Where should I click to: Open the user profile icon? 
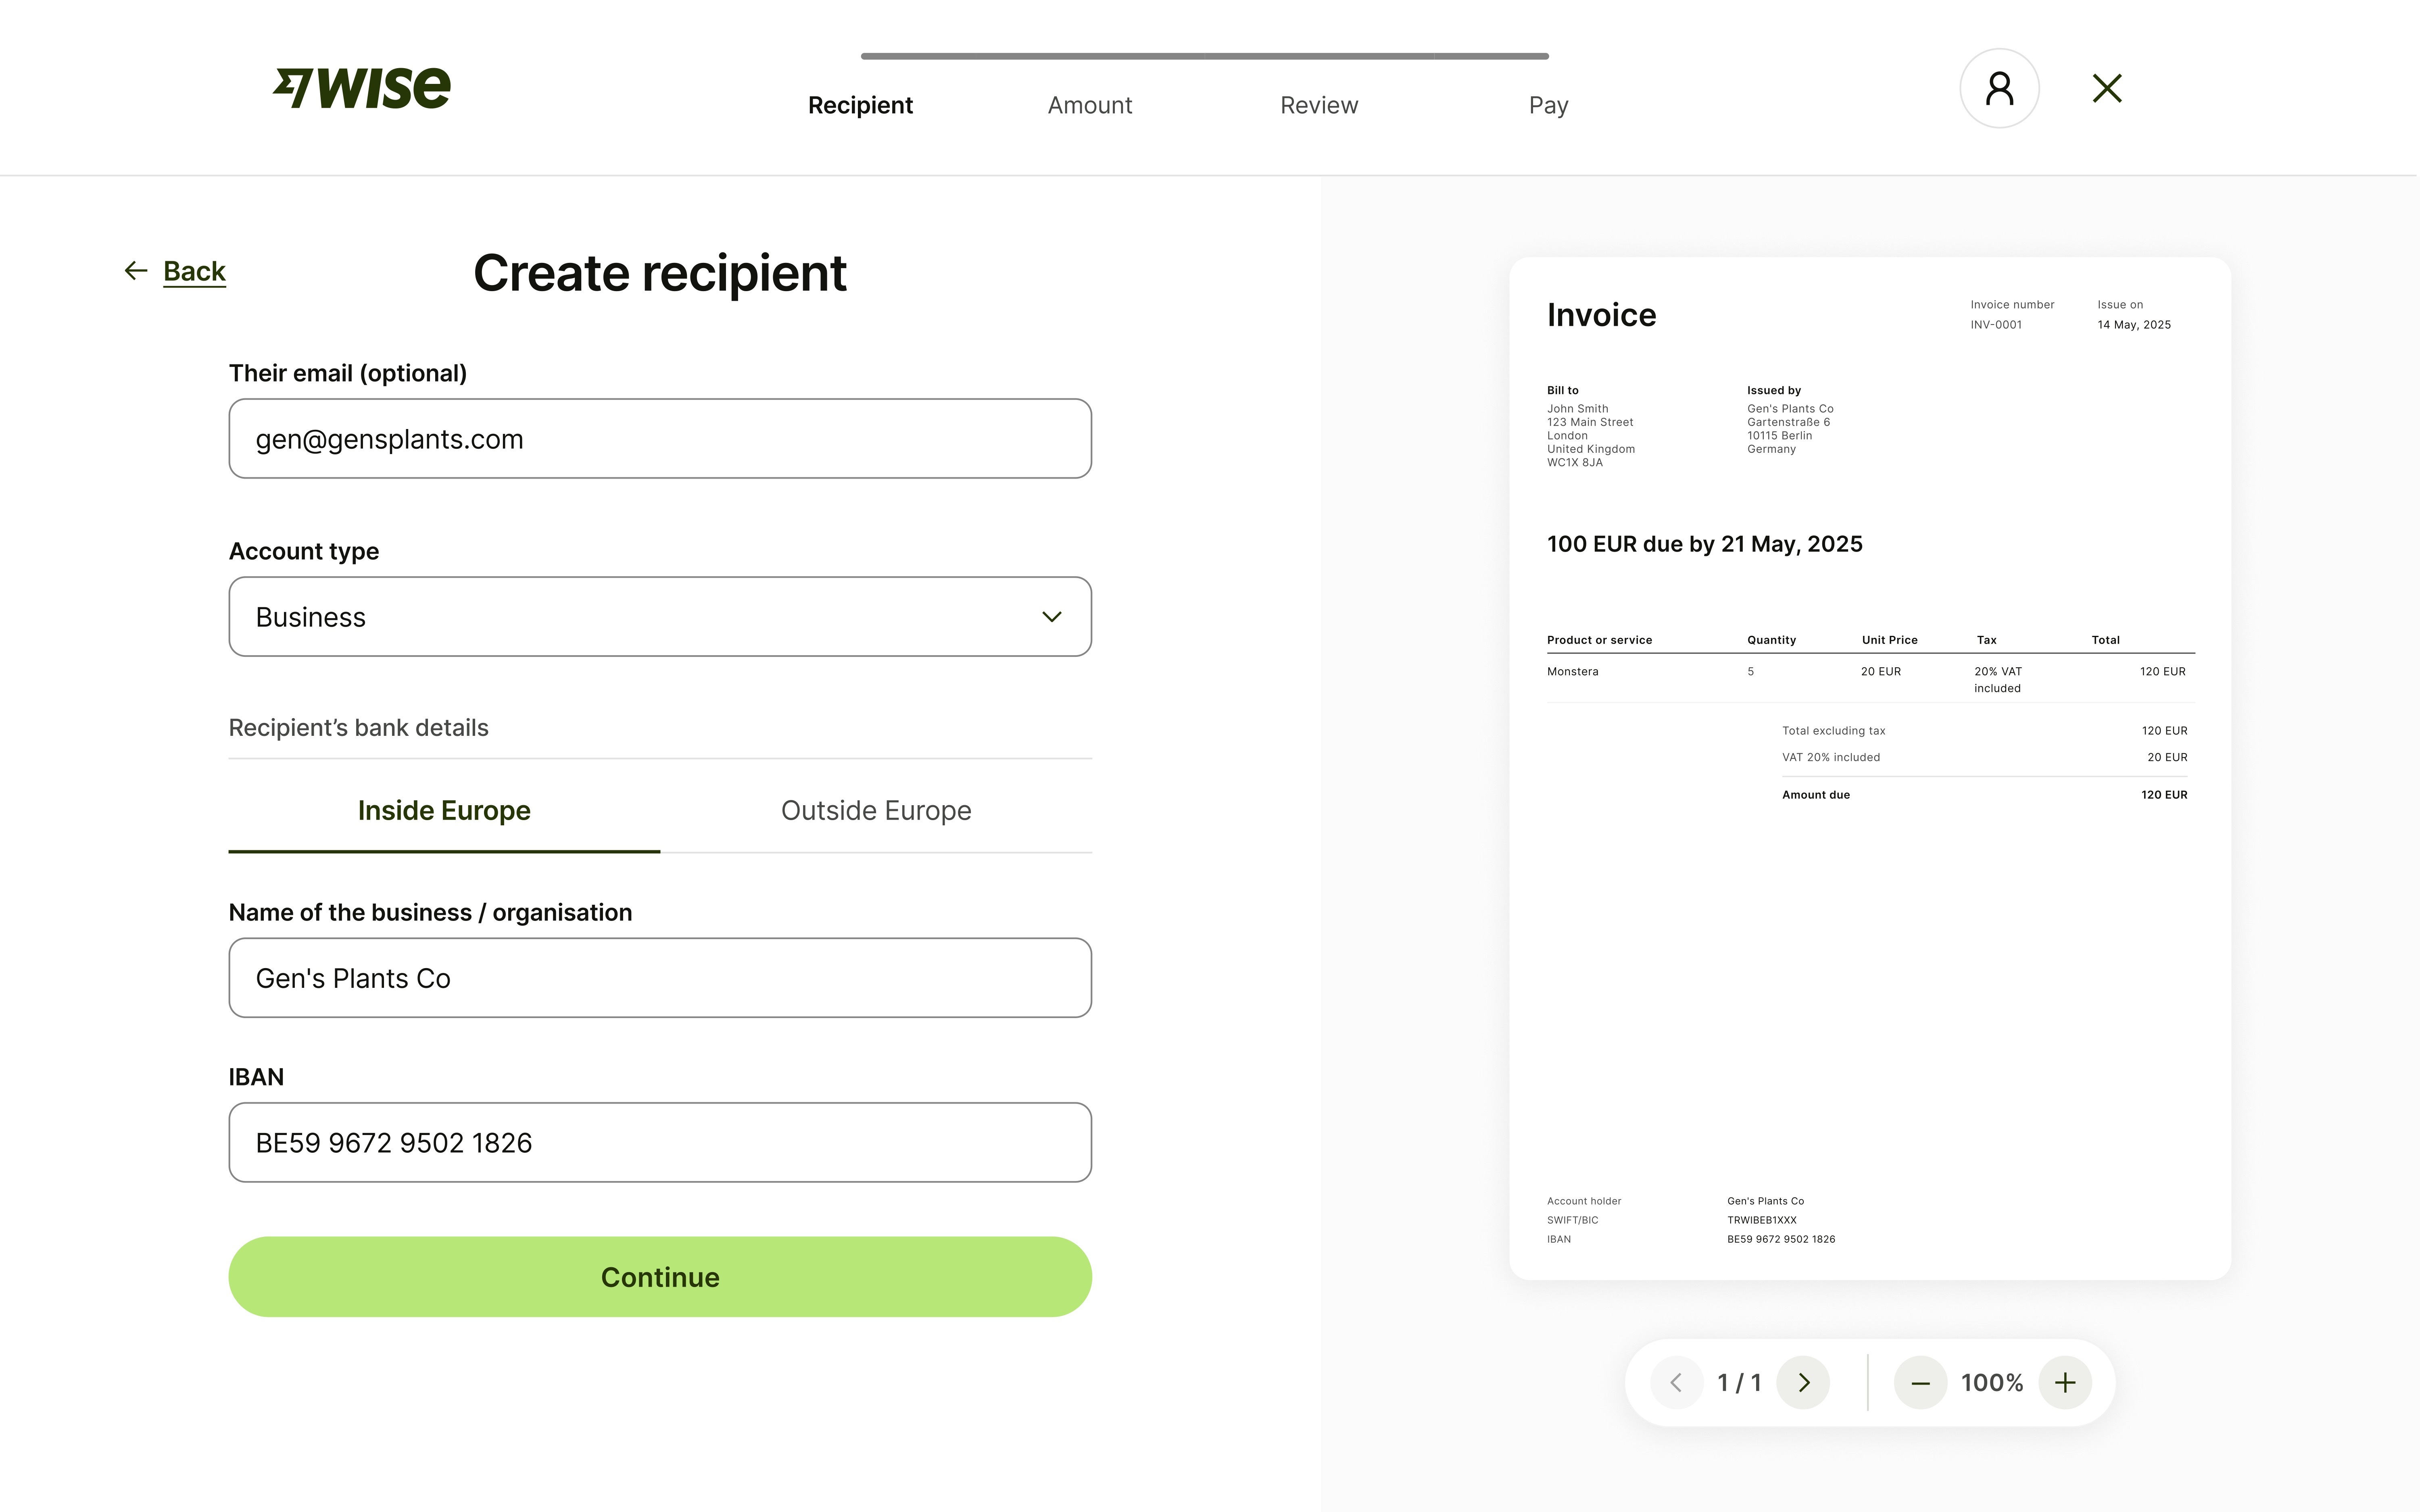1999,88
